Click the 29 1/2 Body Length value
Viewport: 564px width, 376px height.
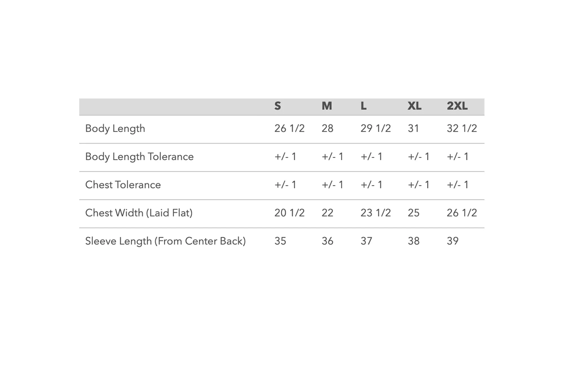[x=376, y=128]
